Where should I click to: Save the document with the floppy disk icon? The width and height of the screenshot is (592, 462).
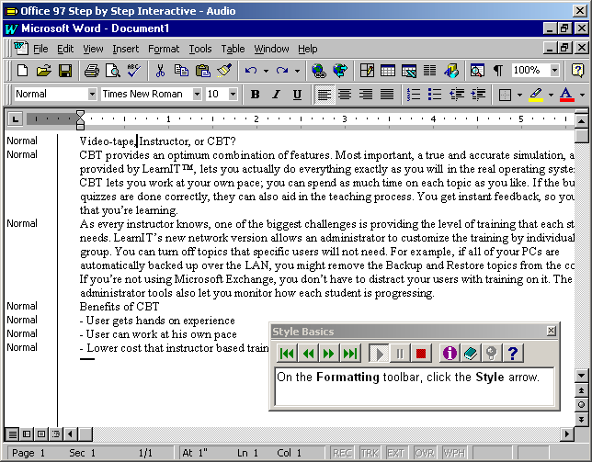65,71
